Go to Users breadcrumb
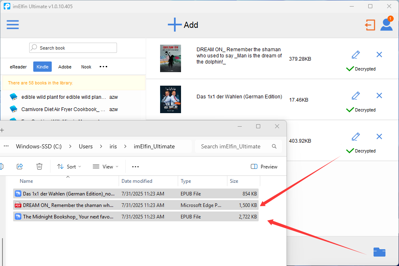 point(85,146)
